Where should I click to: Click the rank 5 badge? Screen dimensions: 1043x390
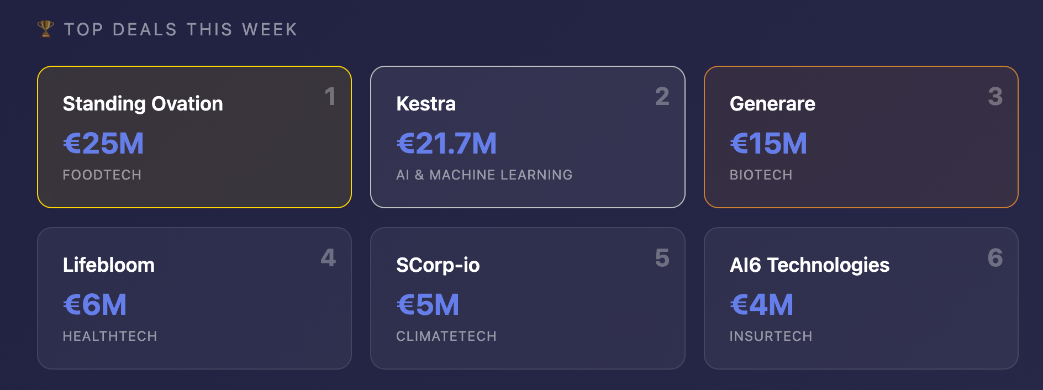(662, 258)
